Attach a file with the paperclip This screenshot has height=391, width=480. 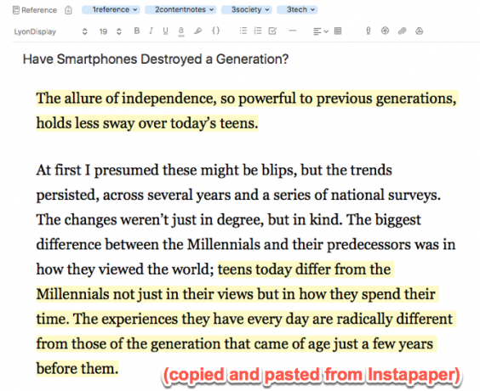(x=402, y=31)
